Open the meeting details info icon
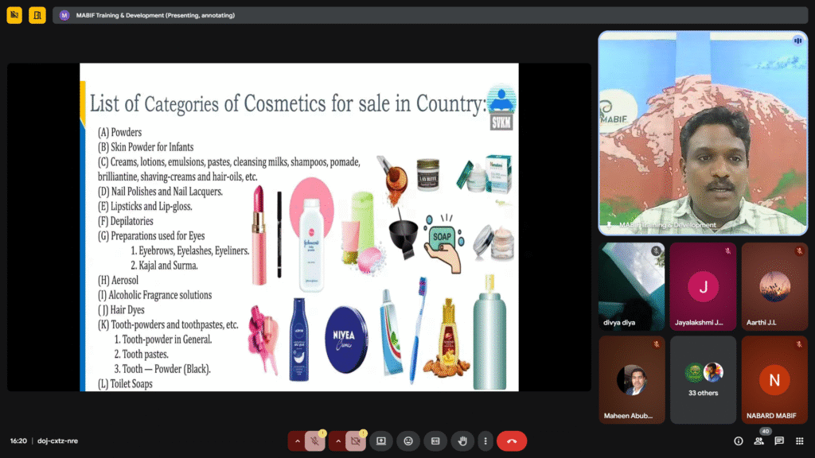Viewport: 815px width, 458px height. pyautogui.click(x=738, y=441)
